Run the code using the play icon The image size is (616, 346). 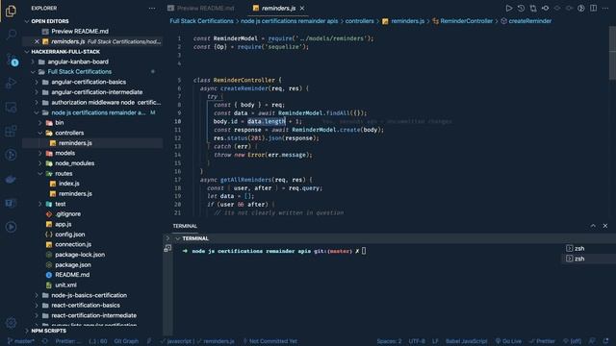pos(509,8)
